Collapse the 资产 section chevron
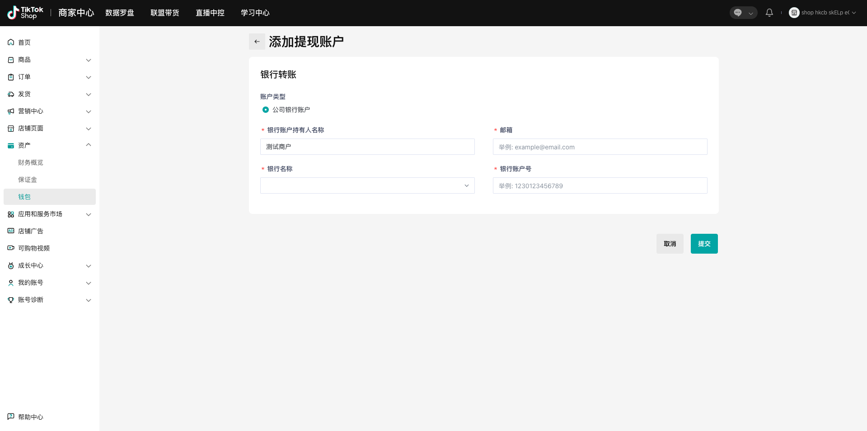Image resolution: width=867 pixels, height=431 pixels. tap(89, 145)
